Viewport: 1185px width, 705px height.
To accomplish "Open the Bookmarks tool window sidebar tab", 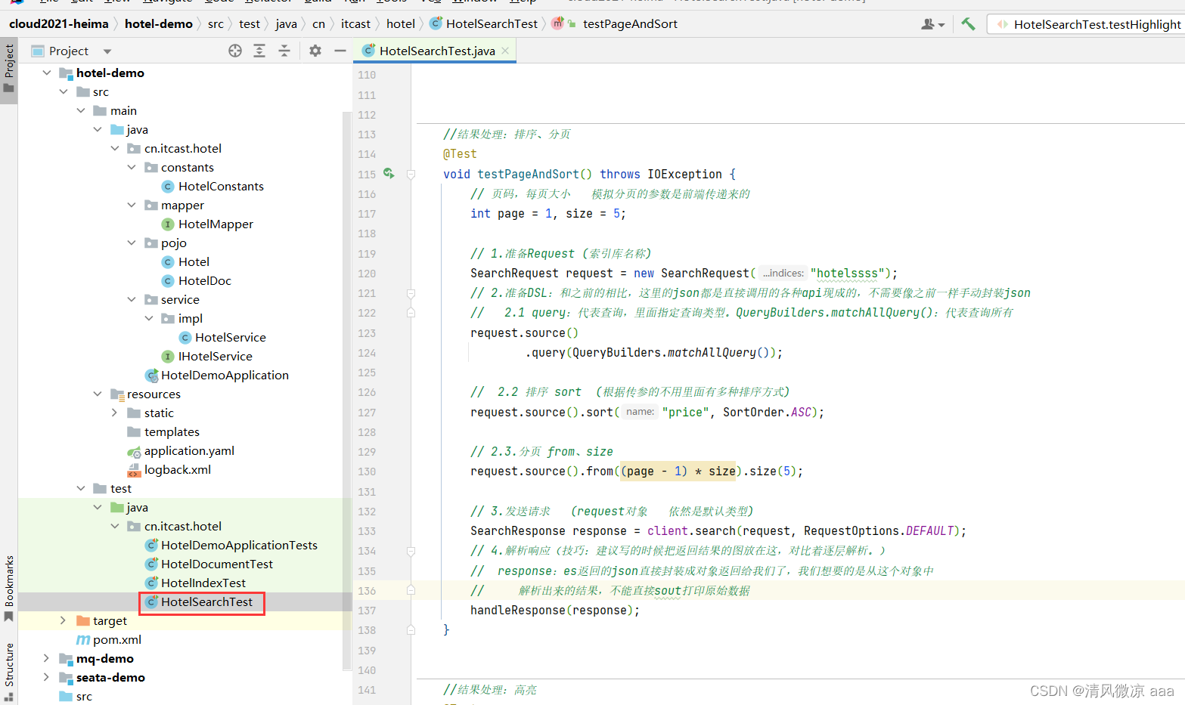I will 9,588.
